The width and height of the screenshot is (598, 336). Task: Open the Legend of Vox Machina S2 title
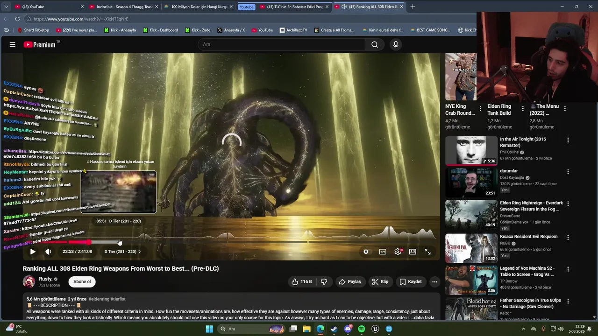(x=527, y=271)
